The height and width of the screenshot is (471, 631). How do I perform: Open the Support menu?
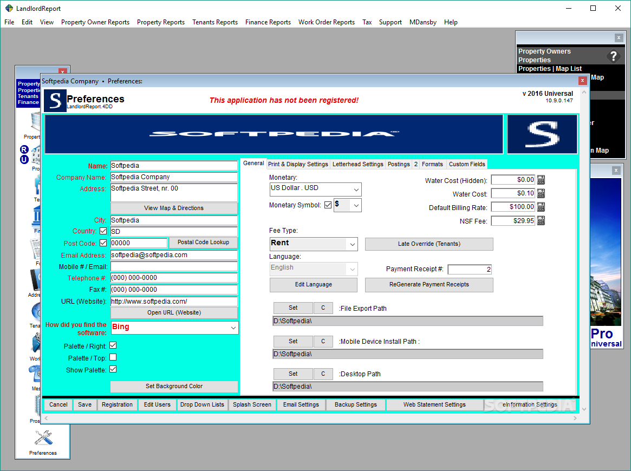click(391, 22)
